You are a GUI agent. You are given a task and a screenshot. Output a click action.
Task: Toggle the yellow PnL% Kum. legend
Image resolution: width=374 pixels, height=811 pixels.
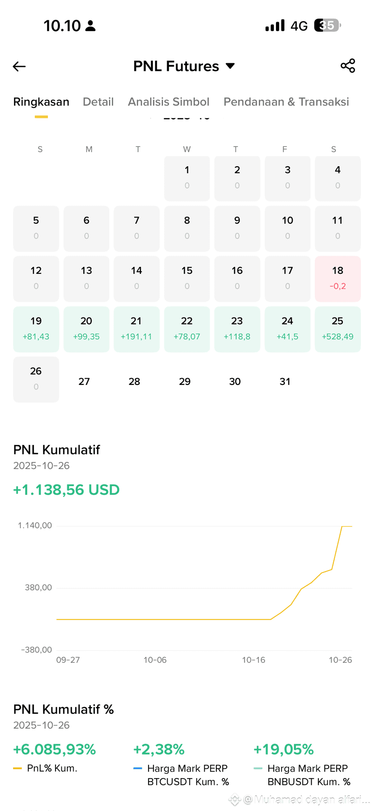pyautogui.click(x=45, y=768)
